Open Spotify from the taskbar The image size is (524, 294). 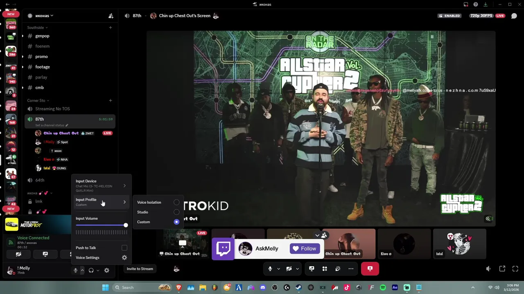(383, 287)
